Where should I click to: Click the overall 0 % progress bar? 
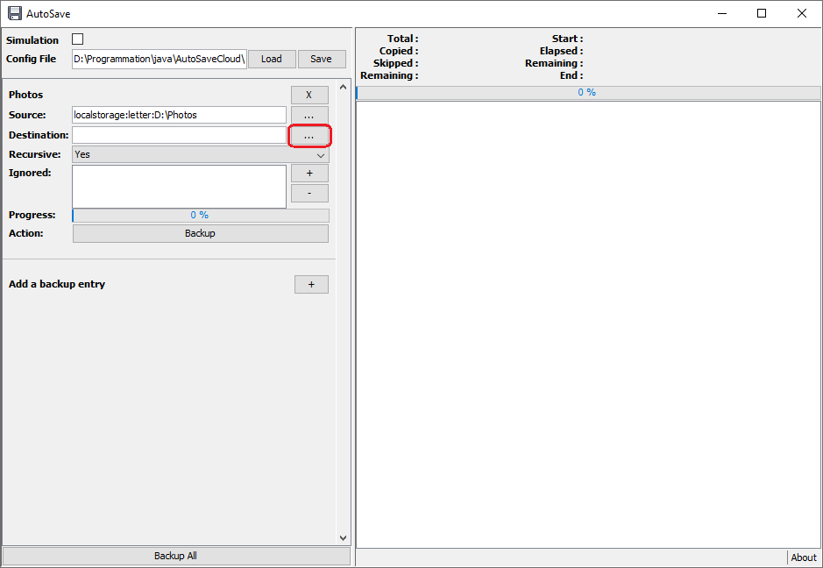coord(588,93)
